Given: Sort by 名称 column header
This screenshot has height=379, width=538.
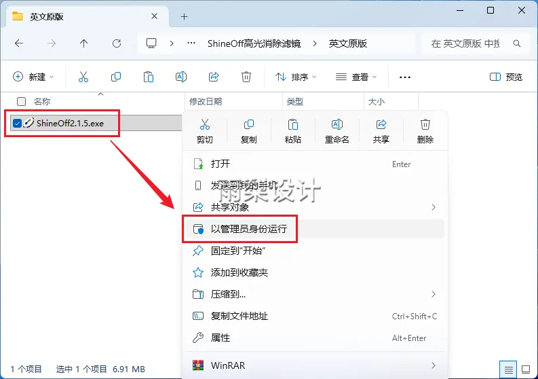Looking at the screenshot, I should (42, 101).
